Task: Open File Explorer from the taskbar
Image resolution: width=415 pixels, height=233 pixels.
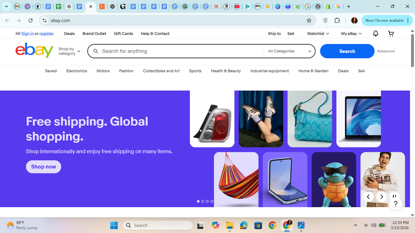Action: (230, 225)
